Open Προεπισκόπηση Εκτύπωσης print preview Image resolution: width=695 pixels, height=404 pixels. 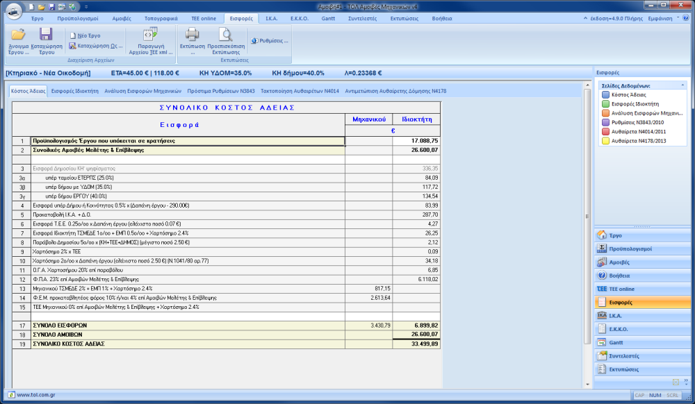[x=226, y=42]
